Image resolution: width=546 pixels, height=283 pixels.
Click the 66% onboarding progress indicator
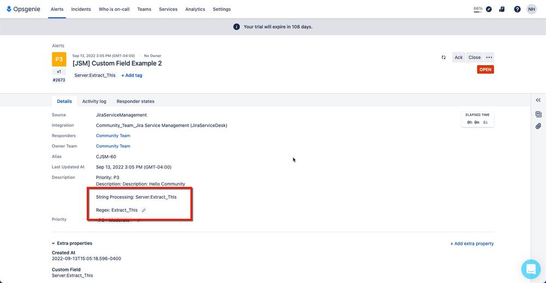click(x=478, y=9)
